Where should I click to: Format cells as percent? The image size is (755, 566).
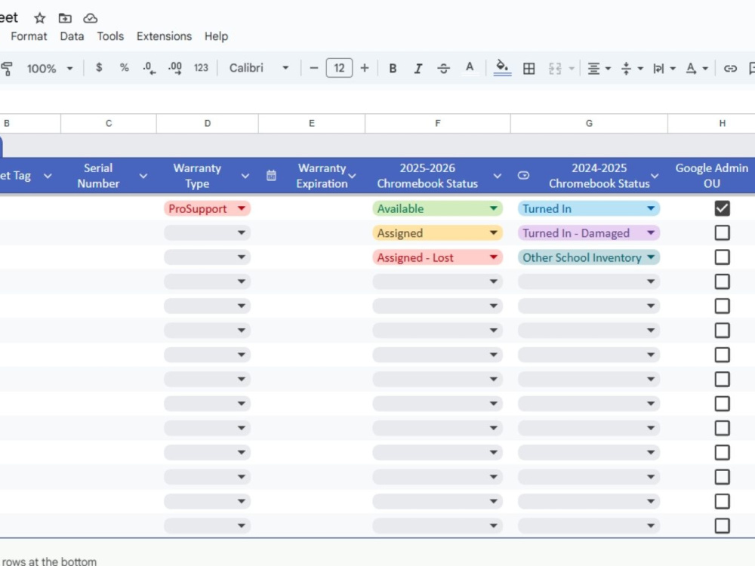tap(125, 68)
